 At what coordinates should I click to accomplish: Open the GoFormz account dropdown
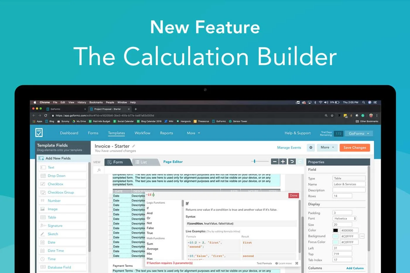click(x=359, y=133)
